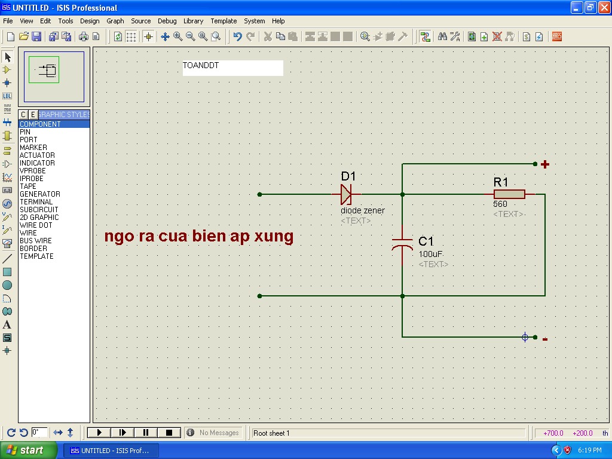Image resolution: width=612 pixels, height=459 pixels.
Task: Open the Template menu
Action: pyautogui.click(x=224, y=21)
